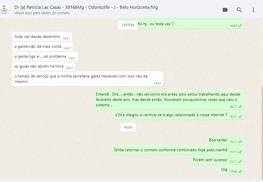Click 'clique aqui para dados do contato'
Viewport: 263px width, 182px height.
click(42, 13)
